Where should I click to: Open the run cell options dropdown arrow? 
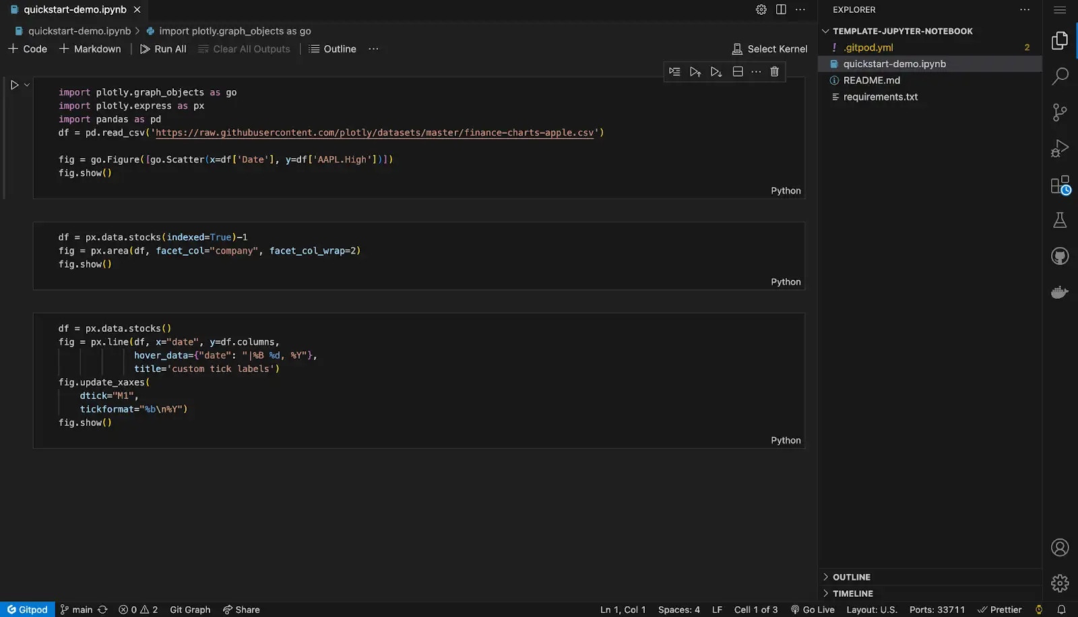click(x=27, y=85)
